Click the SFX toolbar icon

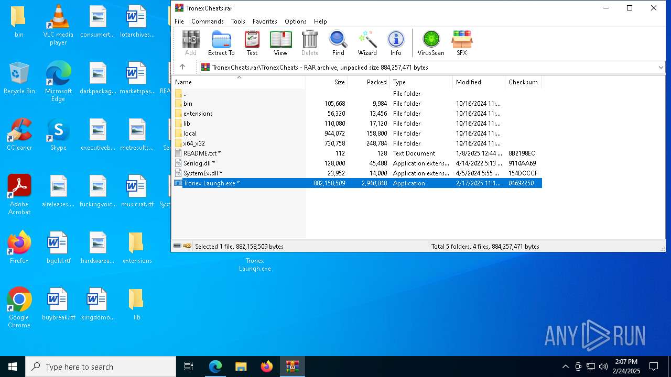click(462, 43)
